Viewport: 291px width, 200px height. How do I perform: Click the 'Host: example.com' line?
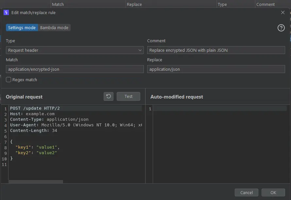(x=32, y=114)
